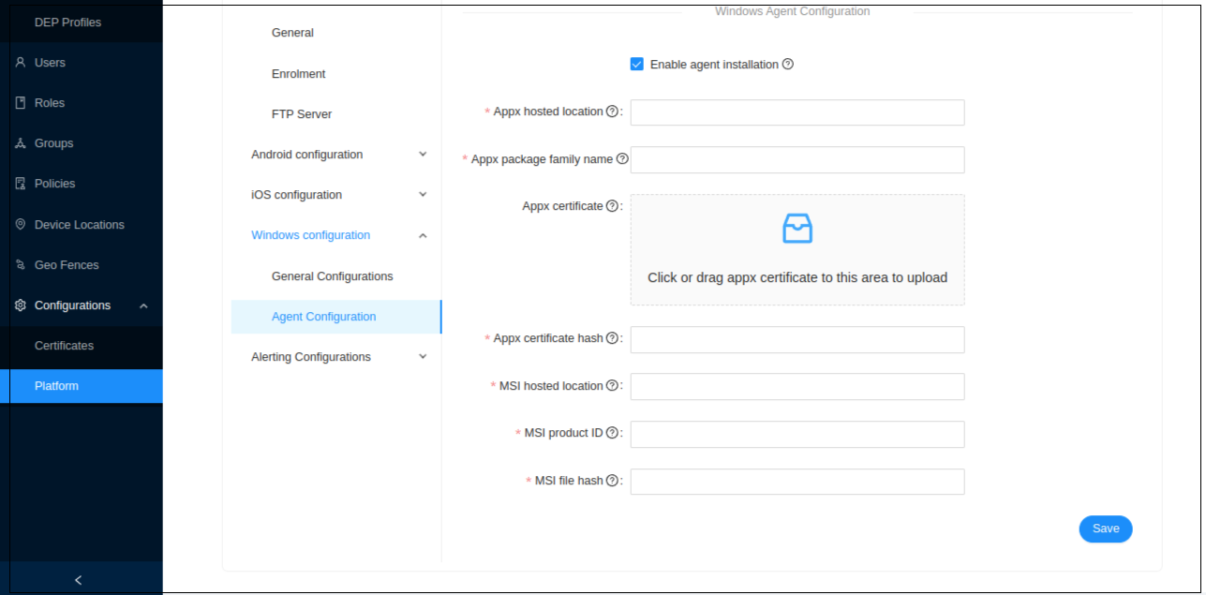Screen dimensions: 1206x595
Task: Open help for Enable agent installation
Action: coord(789,64)
